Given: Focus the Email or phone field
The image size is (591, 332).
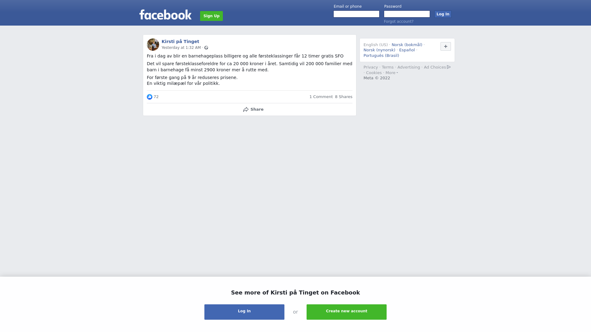Looking at the screenshot, I should point(356,14).
